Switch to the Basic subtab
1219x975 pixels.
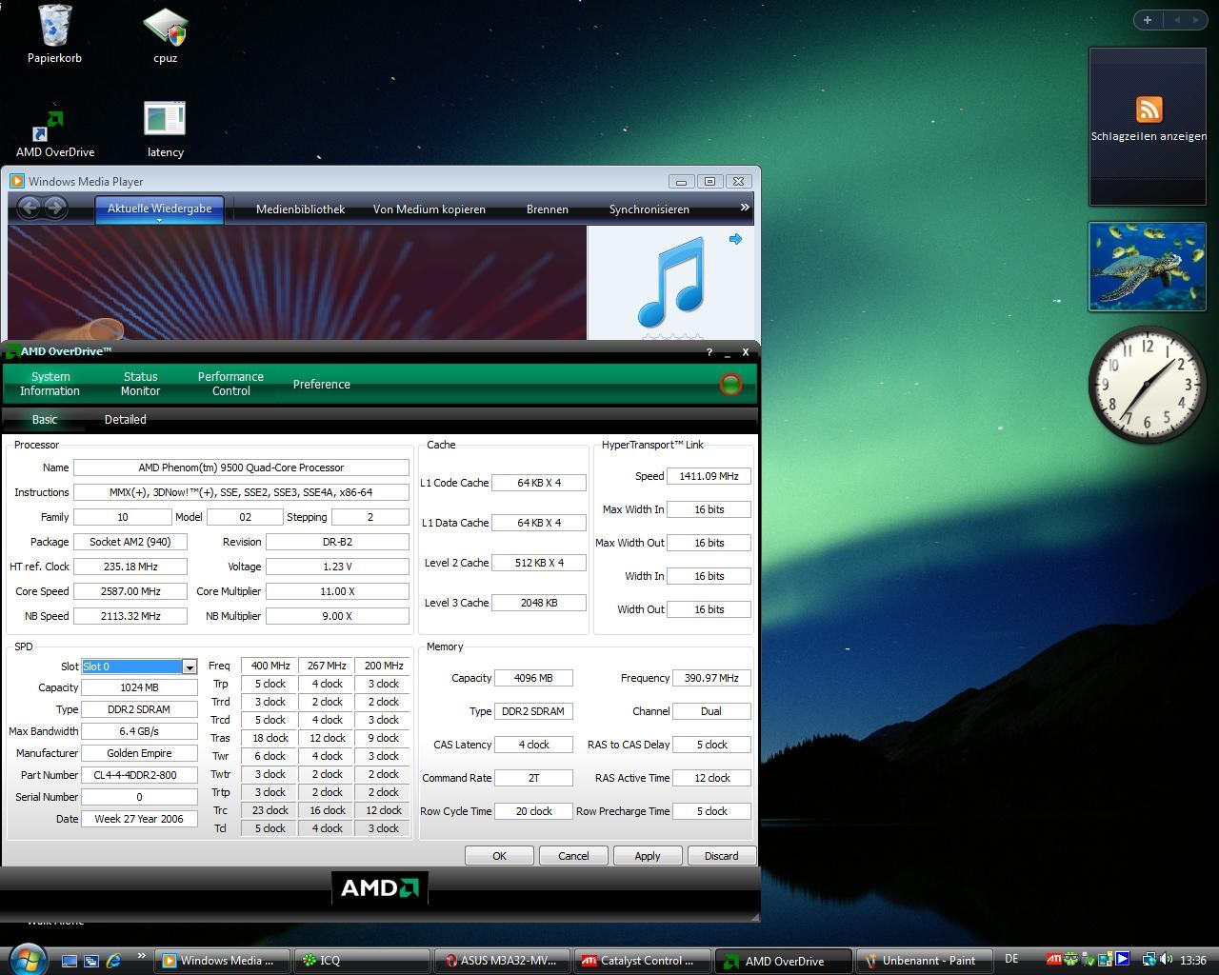point(45,419)
